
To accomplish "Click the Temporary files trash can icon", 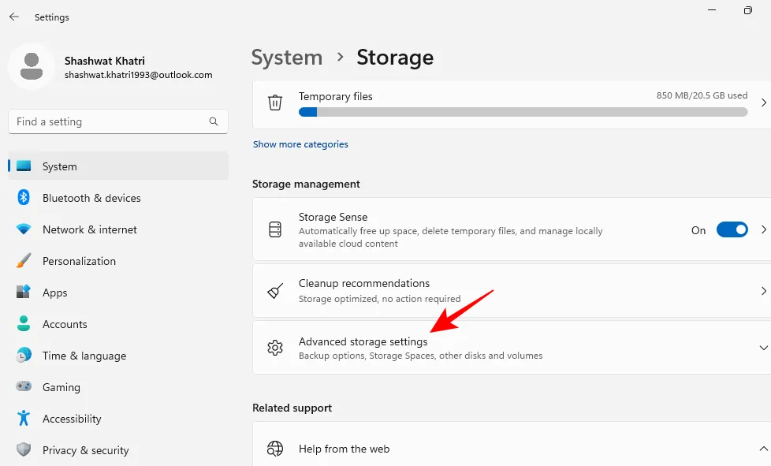I will pyautogui.click(x=275, y=103).
